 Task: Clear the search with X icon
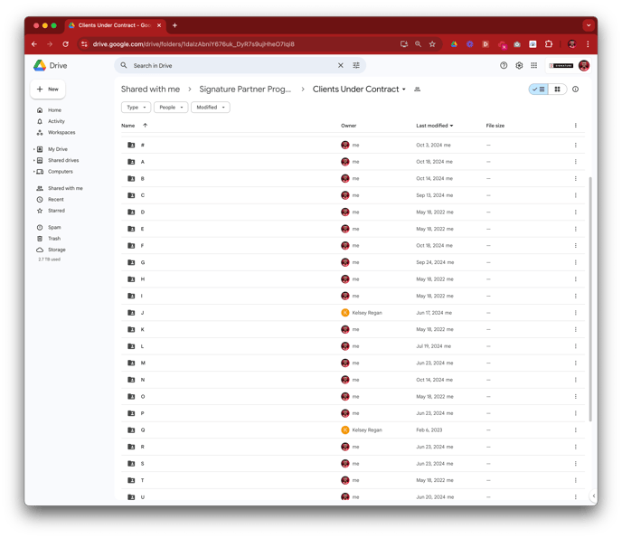(x=341, y=66)
